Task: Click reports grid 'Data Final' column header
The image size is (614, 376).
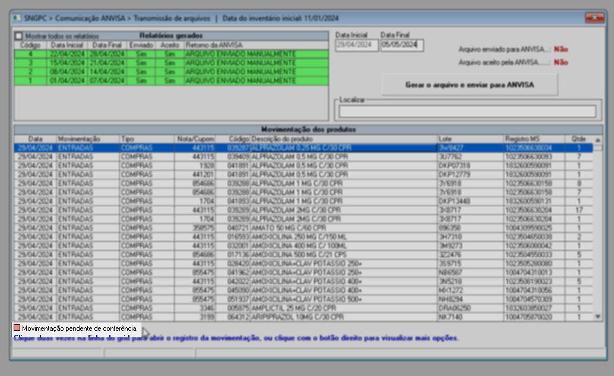Action: coord(107,45)
